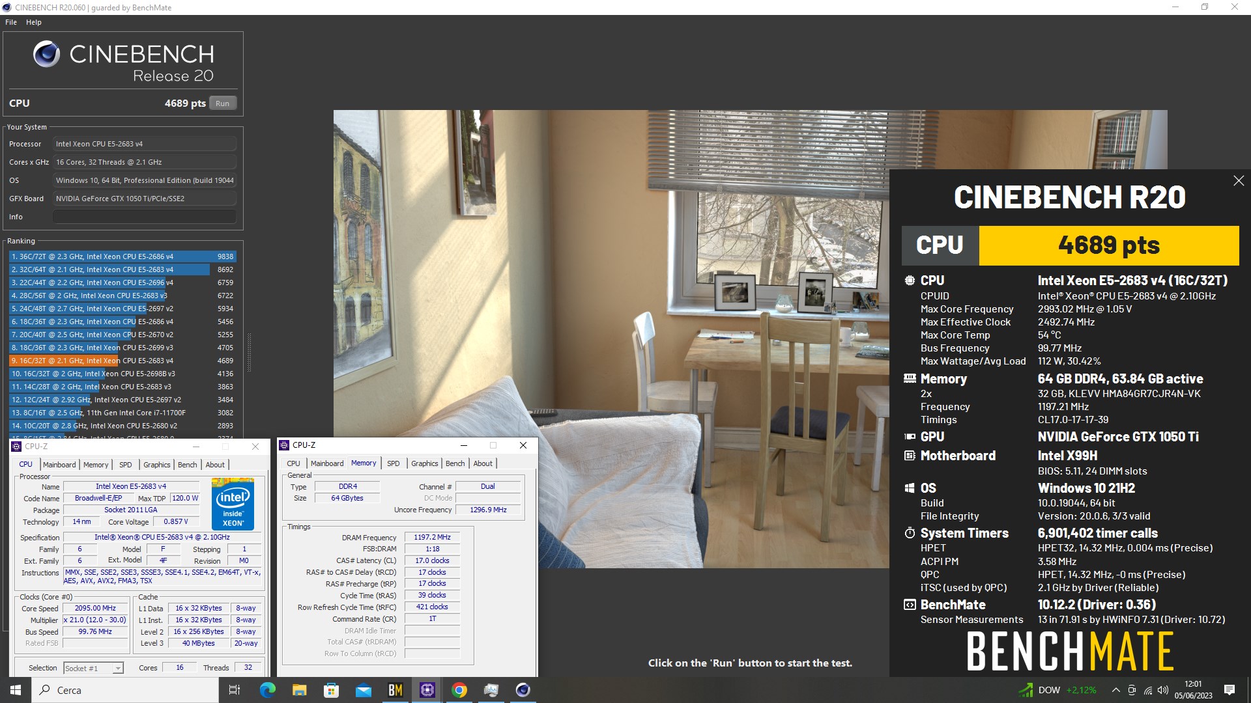Open CPU tab in background CPU-Z window

[26, 465]
